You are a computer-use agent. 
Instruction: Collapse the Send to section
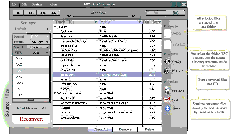(165, 82)
